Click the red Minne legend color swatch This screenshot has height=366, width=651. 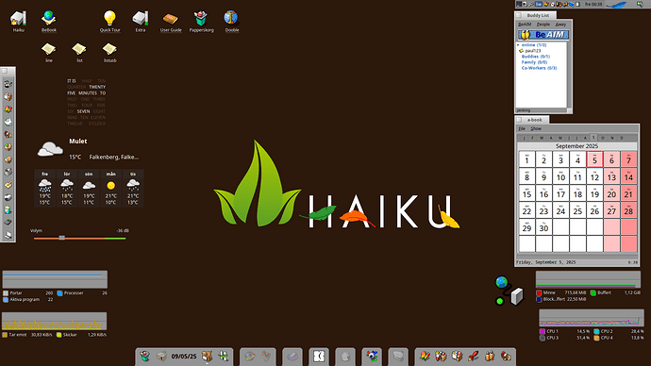(539, 293)
